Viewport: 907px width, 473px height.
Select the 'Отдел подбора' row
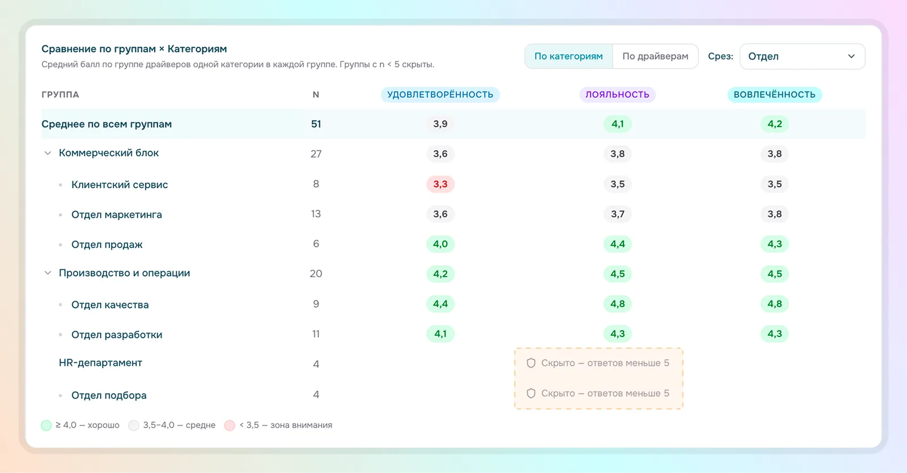coord(453,395)
